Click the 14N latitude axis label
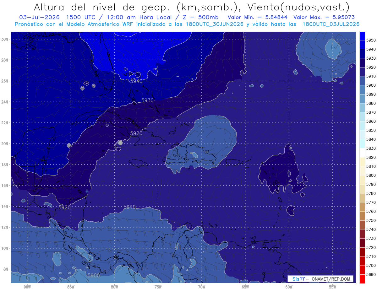This screenshot has height=291, width=377. 5,206
